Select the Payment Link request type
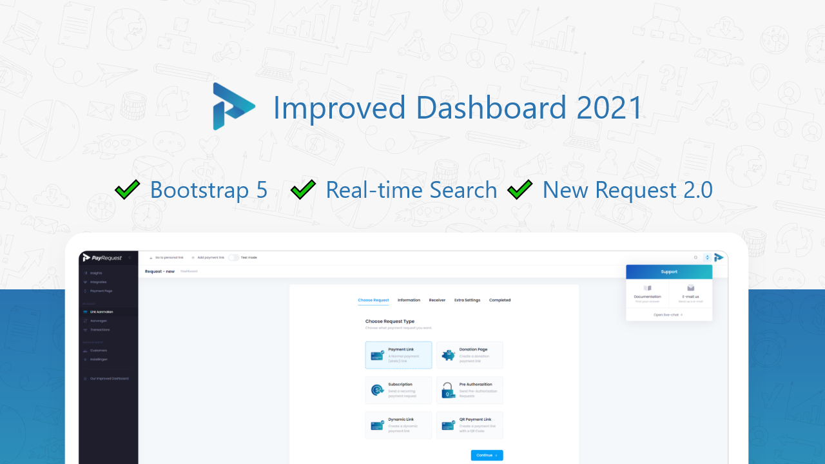825x464 pixels. 398,355
